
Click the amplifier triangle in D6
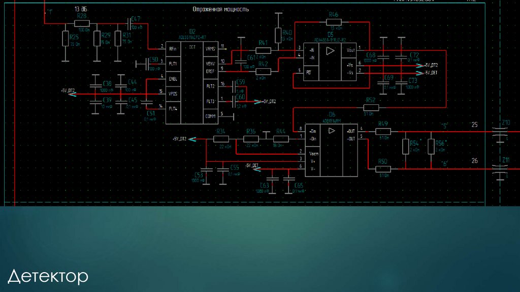[332, 131]
